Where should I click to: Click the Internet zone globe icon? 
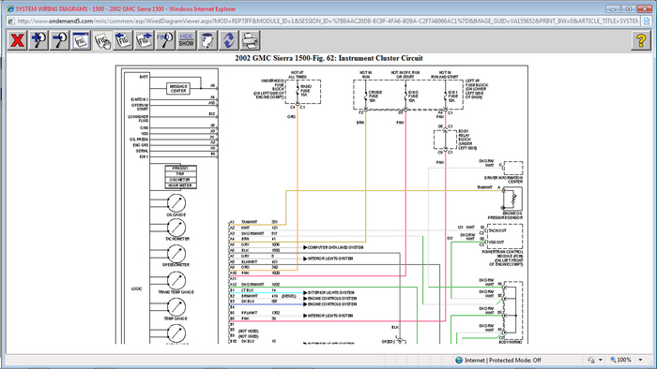[459, 360]
